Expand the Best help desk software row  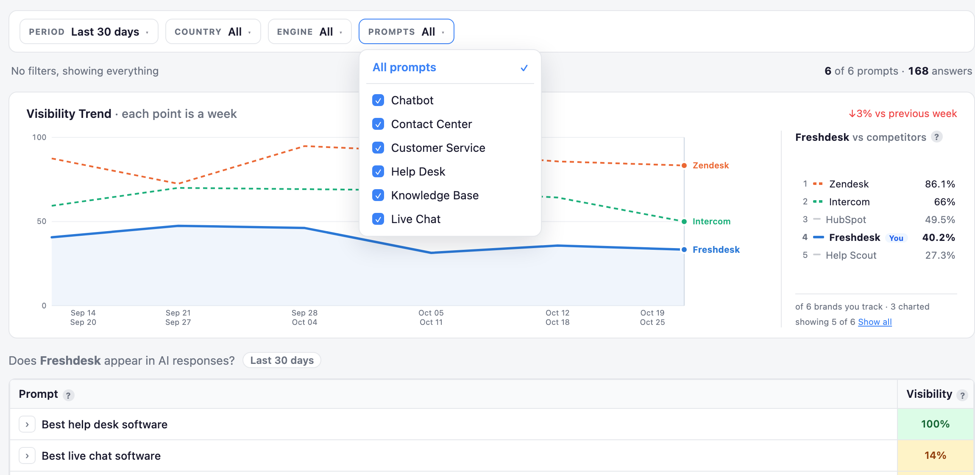[x=27, y=424]
